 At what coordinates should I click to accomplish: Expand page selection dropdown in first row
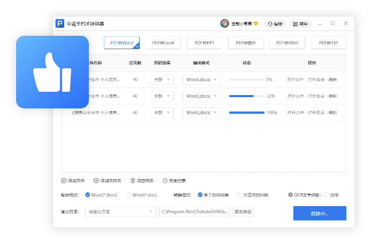point(162,80)
